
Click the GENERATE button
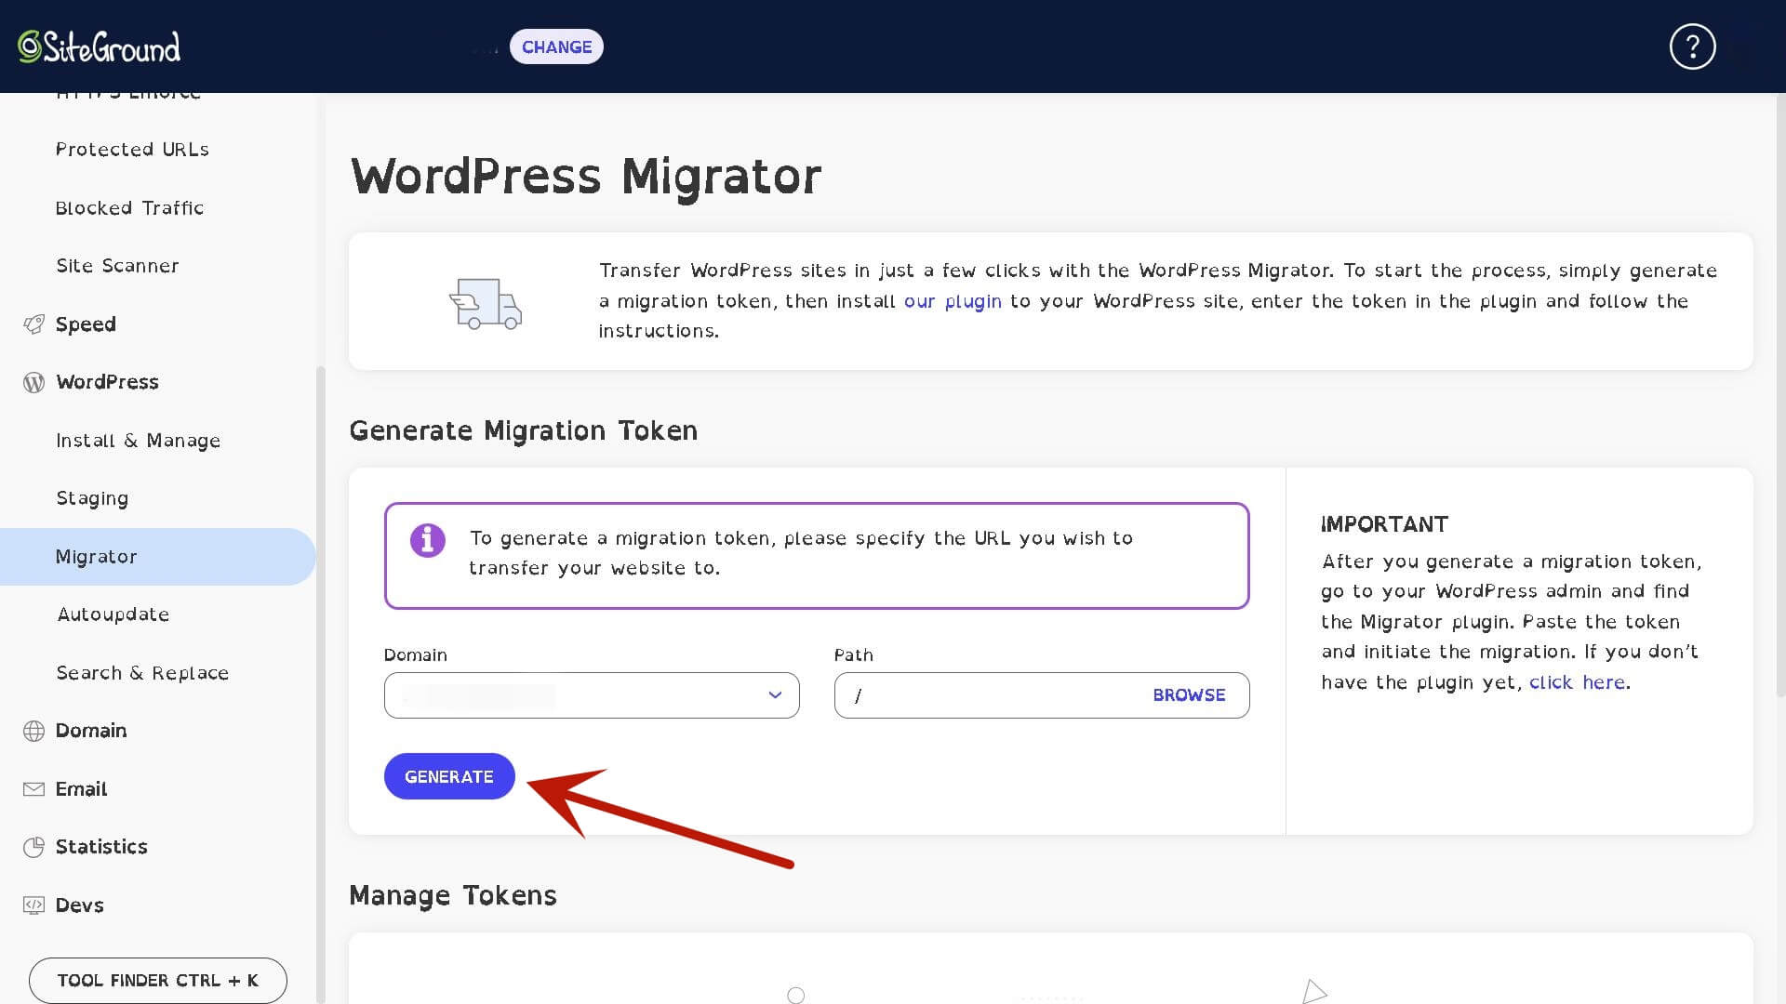tap(449, 776)
